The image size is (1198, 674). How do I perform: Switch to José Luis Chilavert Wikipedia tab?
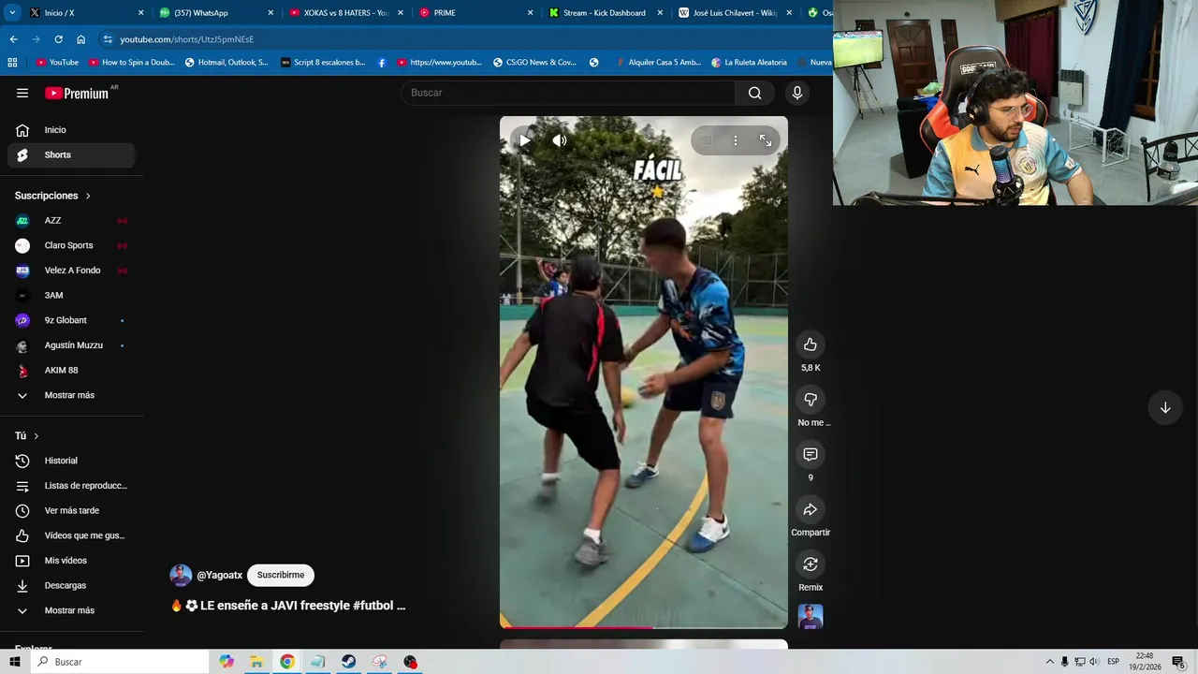[x=735, y=13]
